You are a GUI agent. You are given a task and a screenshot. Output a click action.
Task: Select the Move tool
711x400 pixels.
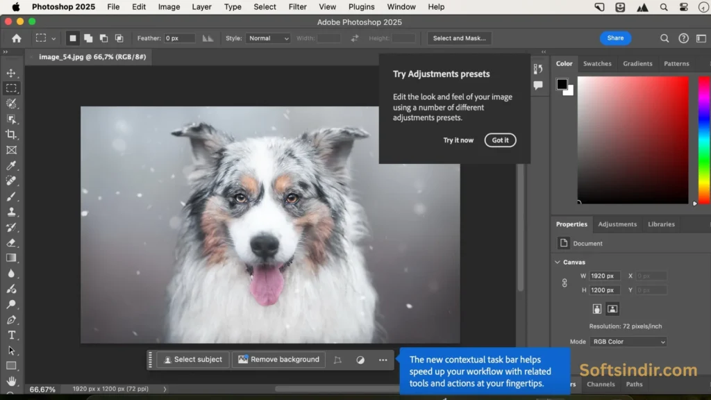click(x=11, y=73)
